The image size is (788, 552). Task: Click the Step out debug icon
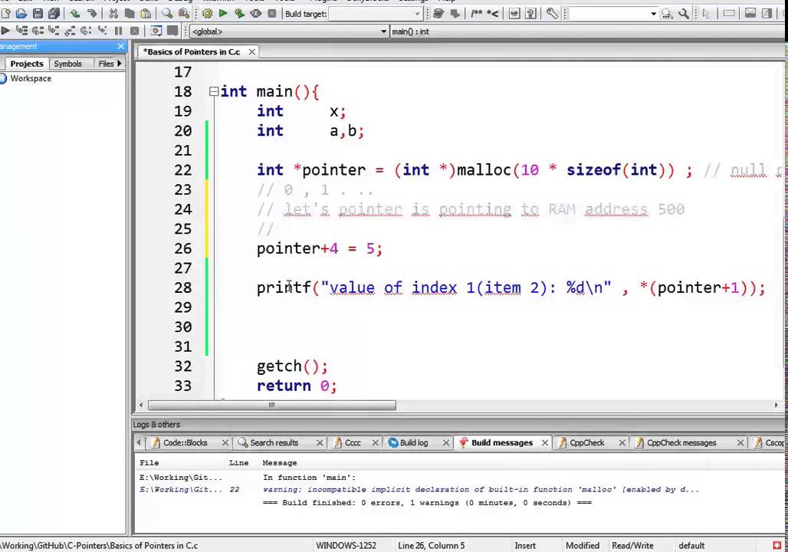coord(70,31)
